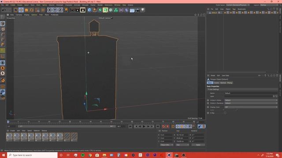The height and width of the screenshot is (158, 282).
Task: Select the Scale tool in top toolbar
Action: tap(26, 10)
